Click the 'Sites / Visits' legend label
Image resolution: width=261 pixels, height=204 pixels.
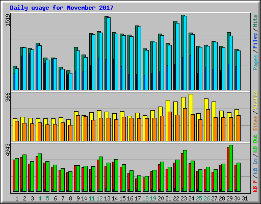255,111
